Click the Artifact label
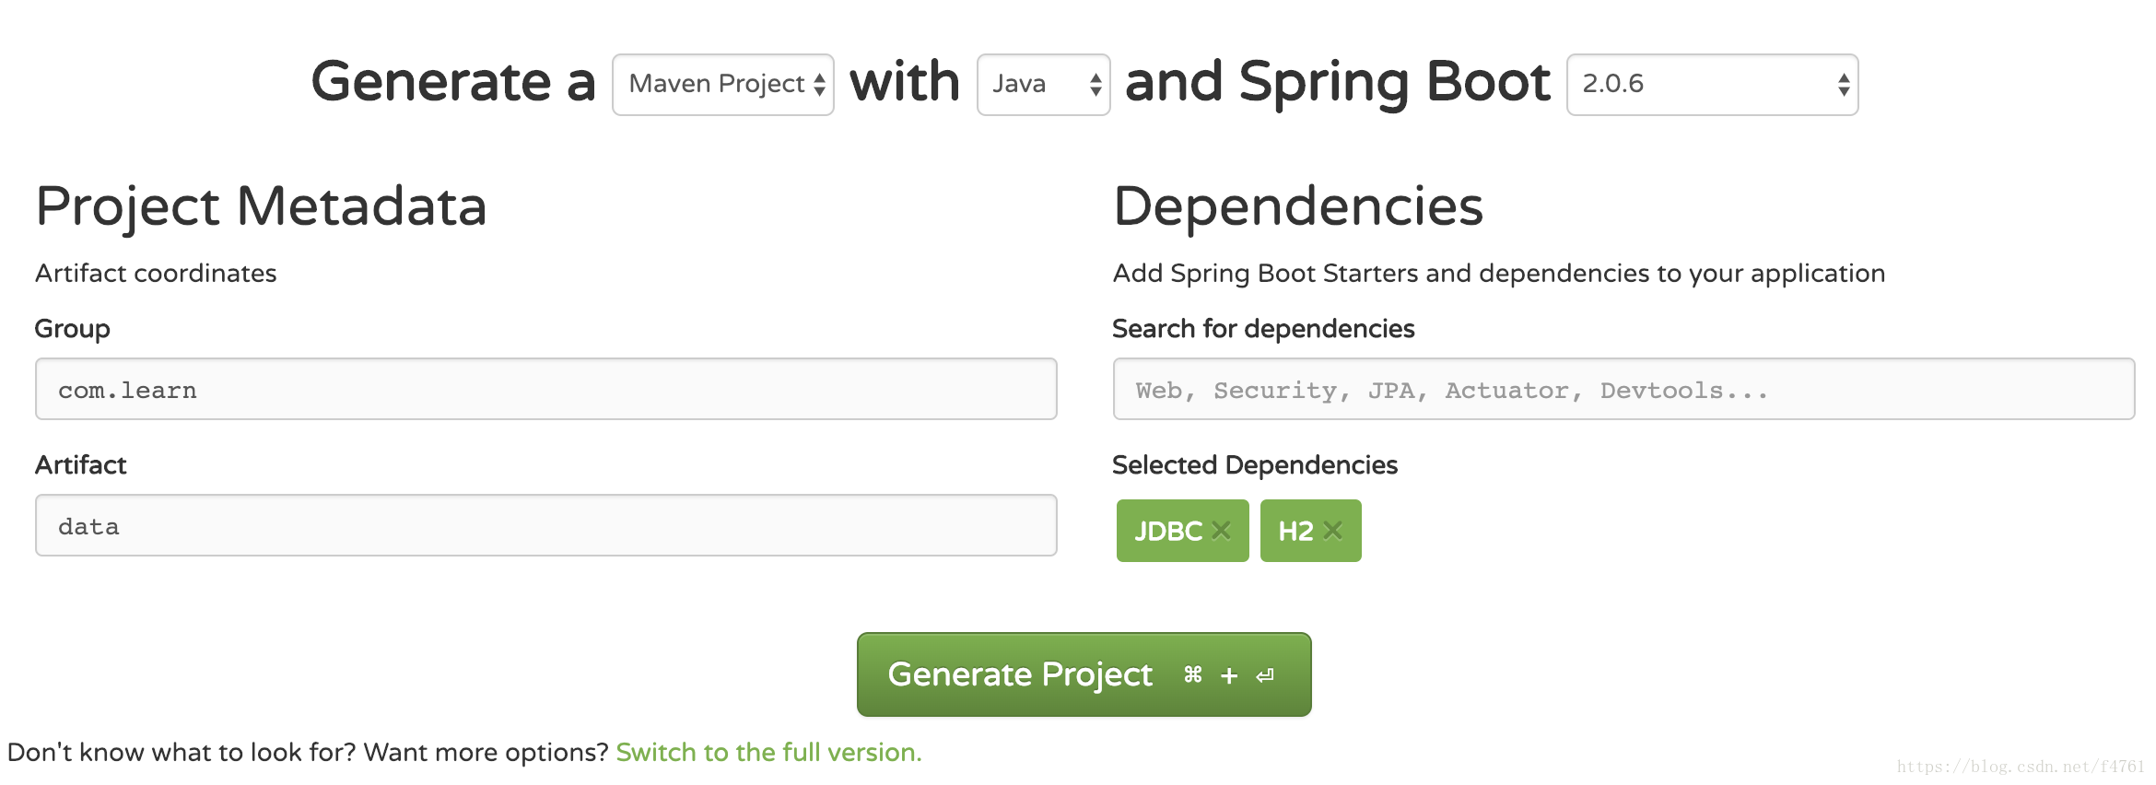Viewport: 2156px width, 785px height. point(81,465)
